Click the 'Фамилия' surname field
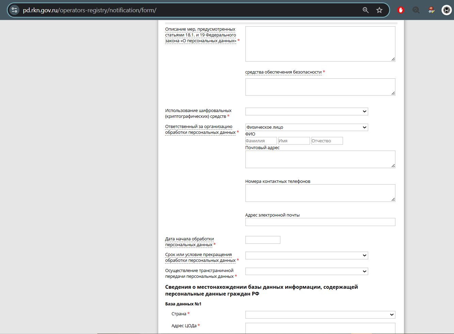Viewport: 454px width, 334px height. [x=261, y=141]
